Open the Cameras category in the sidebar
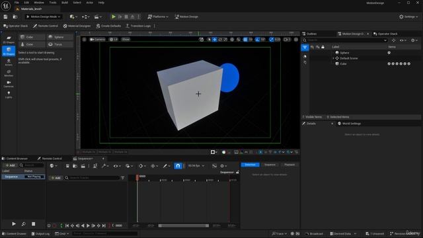Screen dimensions: 423x238 click(9, 84)
